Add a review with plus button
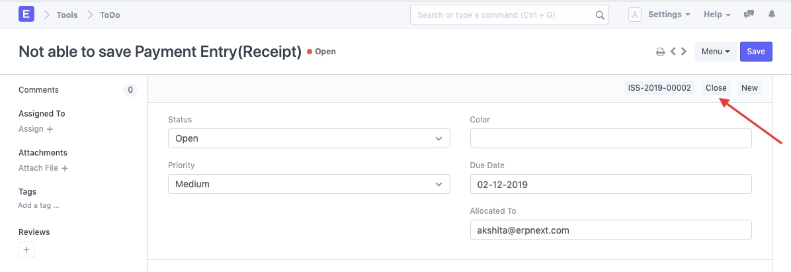 coord(26,249)
